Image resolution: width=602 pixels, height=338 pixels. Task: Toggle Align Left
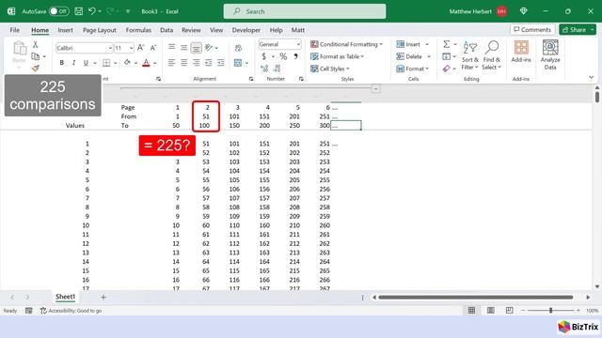(171, 63)
